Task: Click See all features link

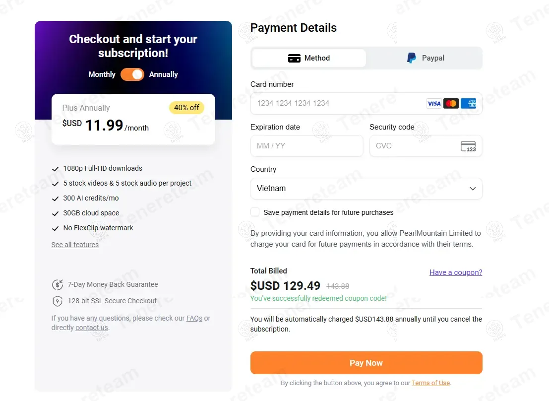Action: (75, 245)
